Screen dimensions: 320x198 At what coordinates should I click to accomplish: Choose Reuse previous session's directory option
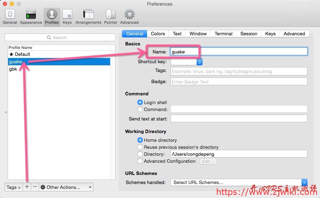(140, 147)
